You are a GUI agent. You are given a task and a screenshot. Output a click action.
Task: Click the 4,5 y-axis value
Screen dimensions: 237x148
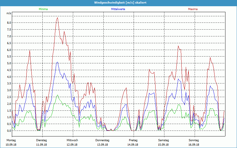point(9,70)
